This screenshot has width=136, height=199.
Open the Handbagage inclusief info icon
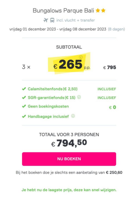coord(73,116)
